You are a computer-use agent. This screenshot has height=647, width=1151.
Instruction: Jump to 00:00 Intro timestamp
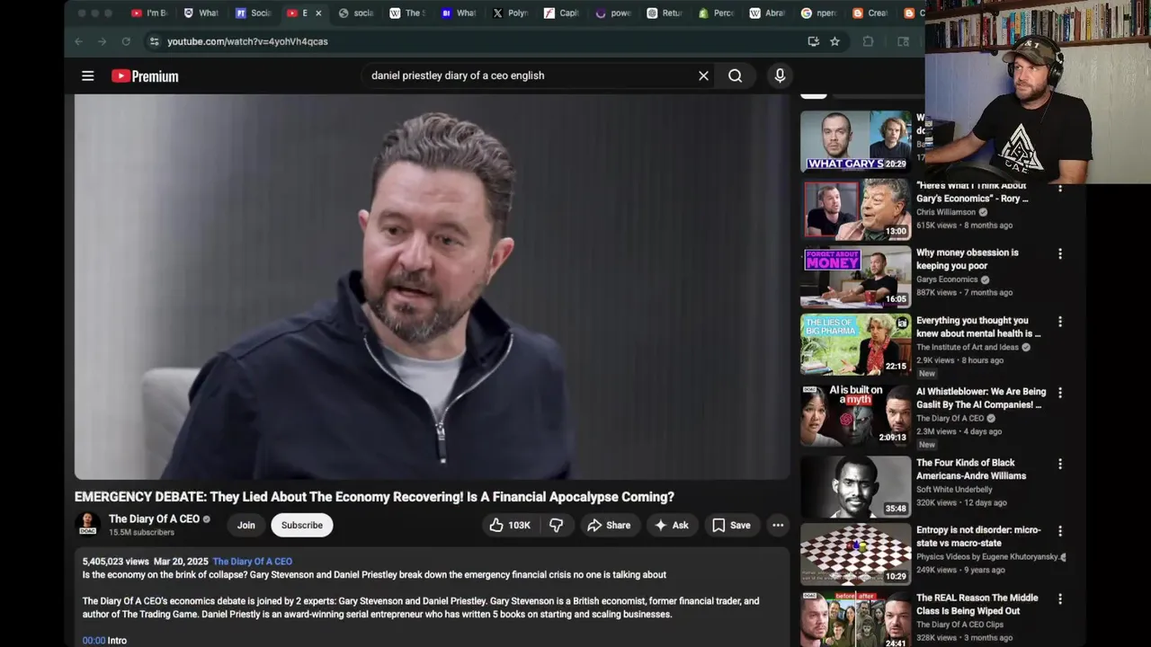pyautogui.click(x=94, y=641)
